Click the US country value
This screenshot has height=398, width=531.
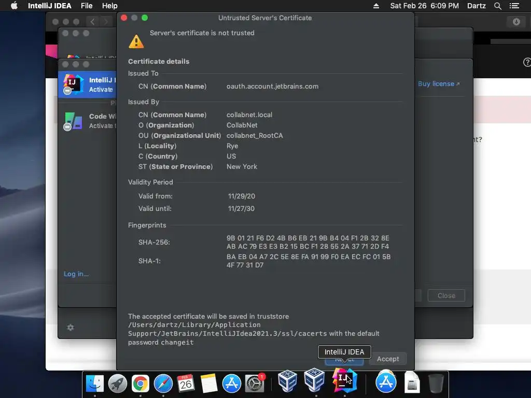pos(231,157)
